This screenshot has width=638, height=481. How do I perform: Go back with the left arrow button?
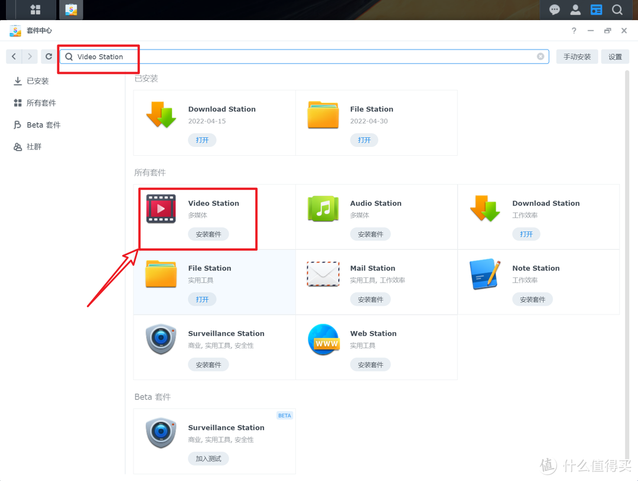pos(14,57)
